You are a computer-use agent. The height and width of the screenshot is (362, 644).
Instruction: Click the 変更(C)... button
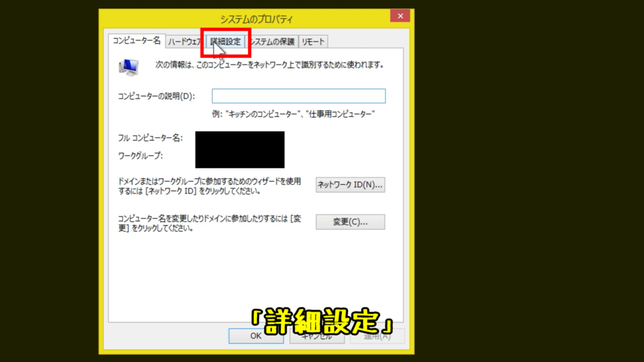pyautogui.click(x=351, y=221)
